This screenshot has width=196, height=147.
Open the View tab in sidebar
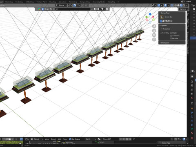click(x=188, y=27)
